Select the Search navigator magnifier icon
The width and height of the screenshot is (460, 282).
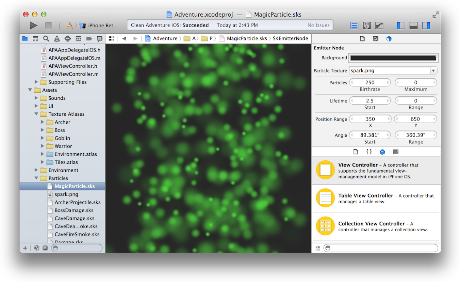(46, 38)
